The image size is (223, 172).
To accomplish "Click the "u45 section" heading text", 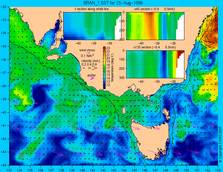I will point(142,9).
